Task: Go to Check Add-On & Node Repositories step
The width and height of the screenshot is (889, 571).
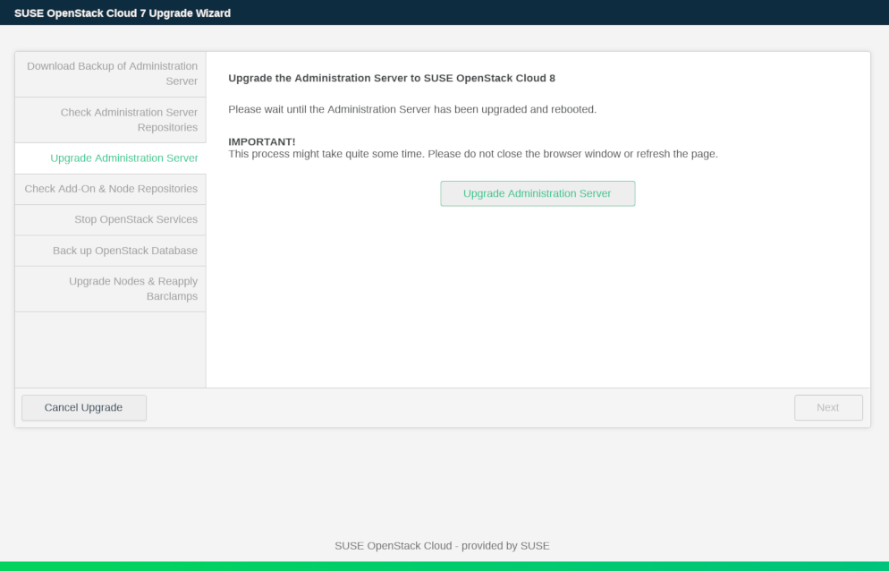Action: coord(111,189)
